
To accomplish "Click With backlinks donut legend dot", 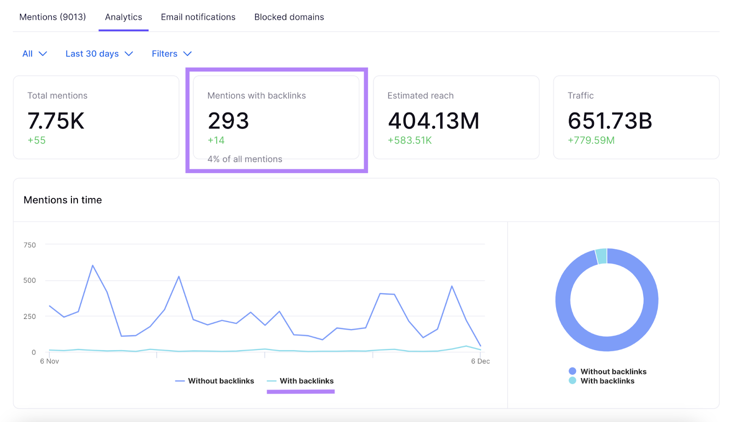I will 572,380.
